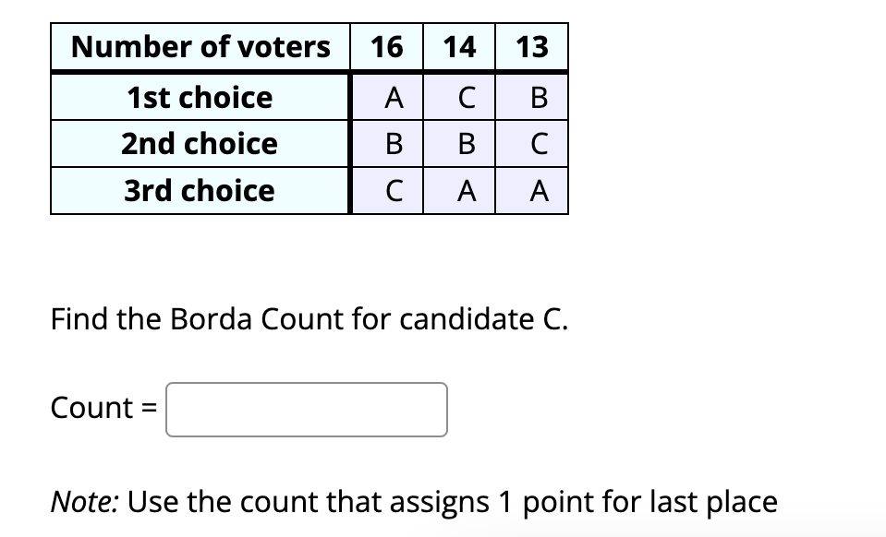Select candidate B under the 14-voter column

pos(461,143)
